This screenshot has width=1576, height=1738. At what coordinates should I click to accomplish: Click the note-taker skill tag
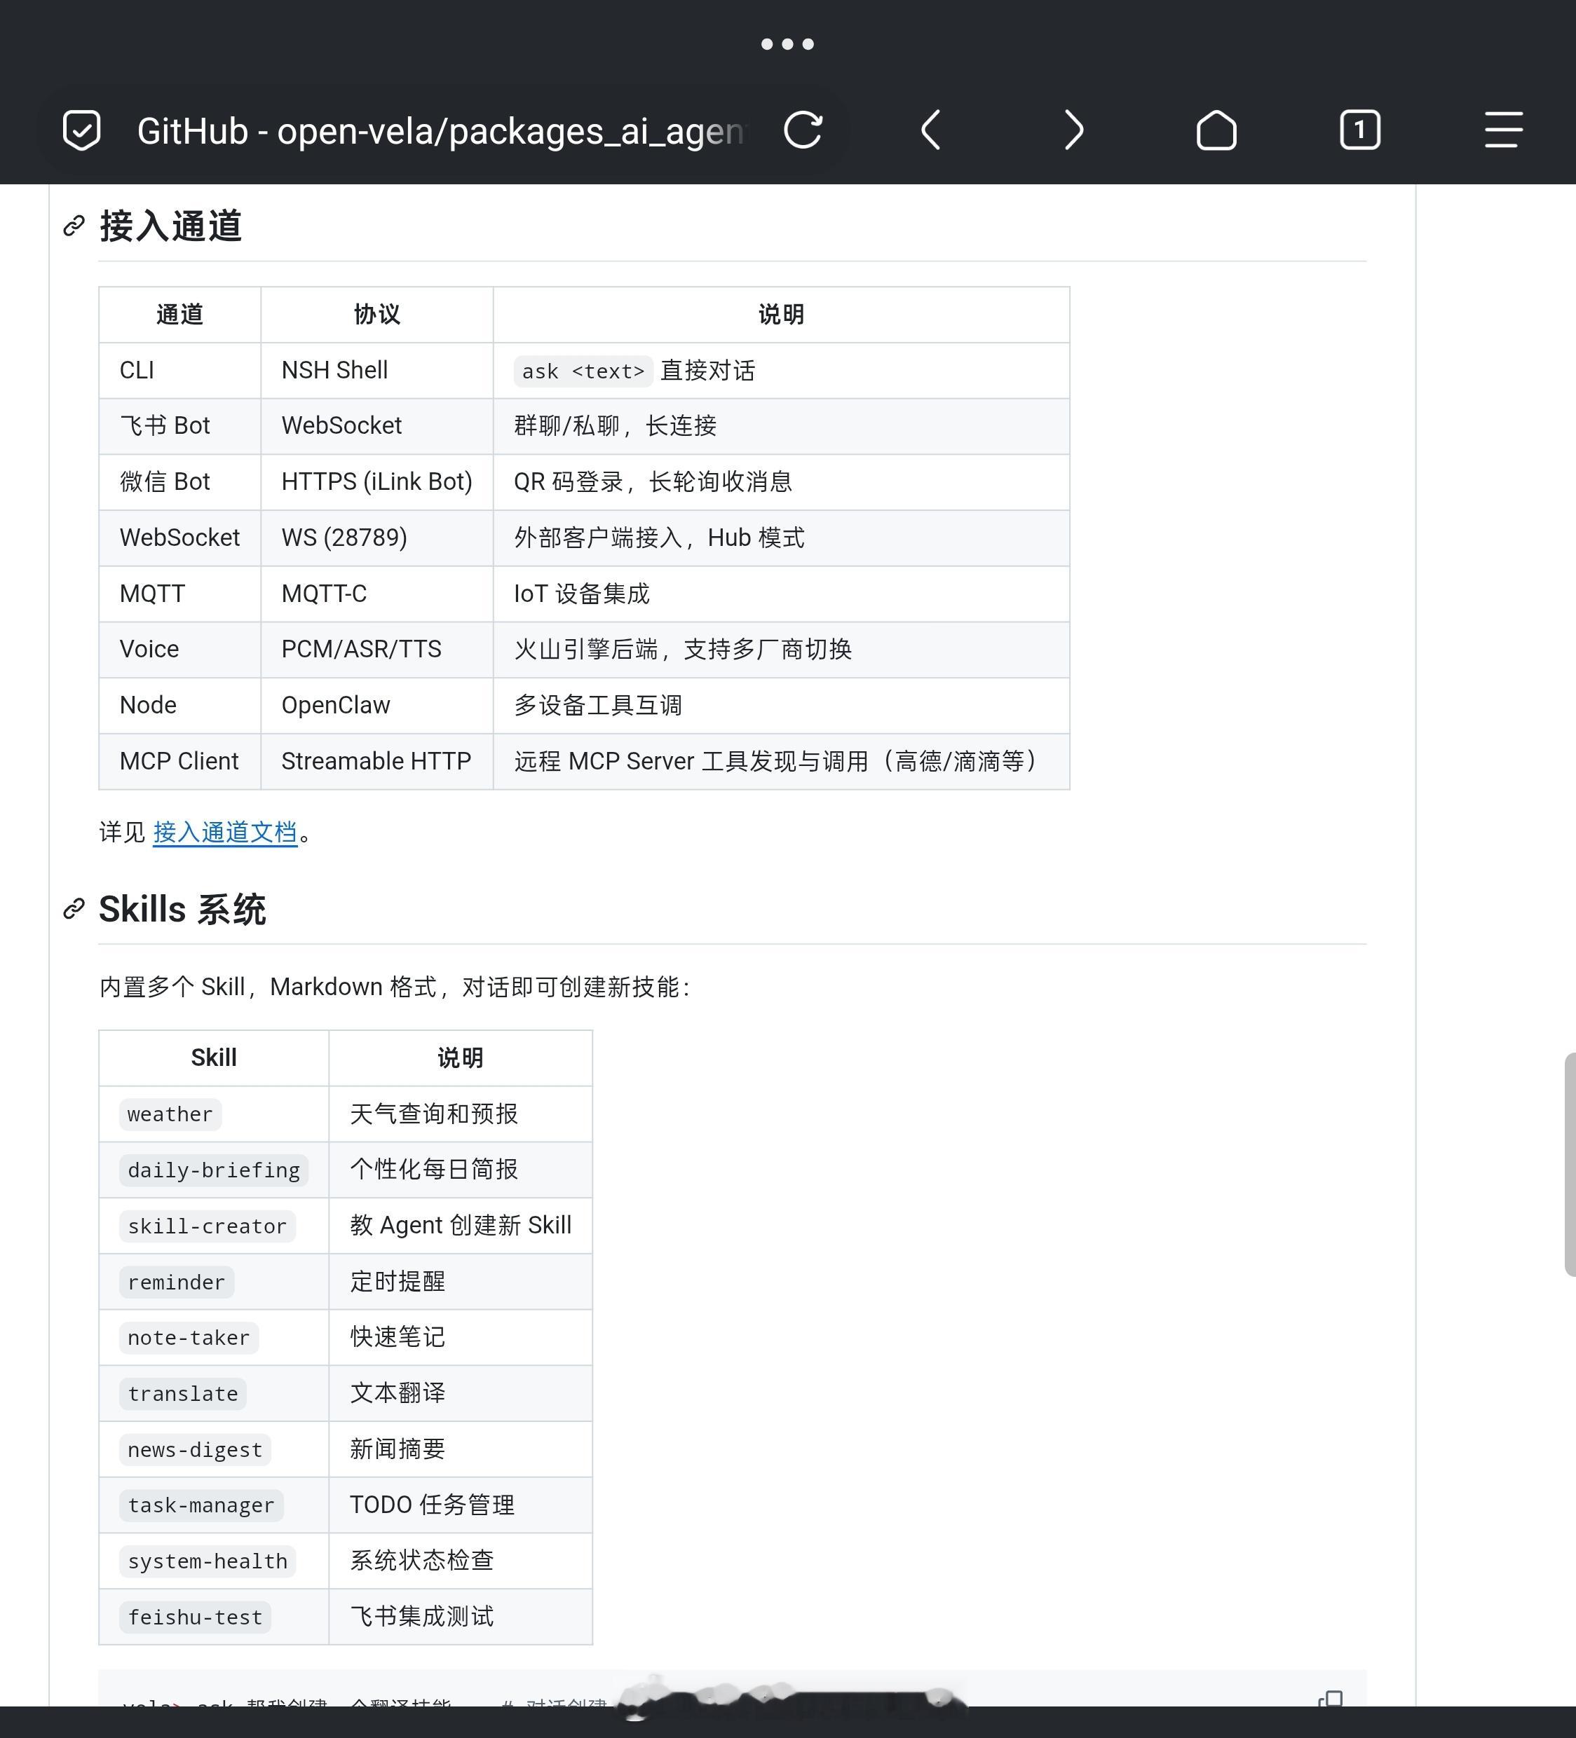(x=188, y=1338)
